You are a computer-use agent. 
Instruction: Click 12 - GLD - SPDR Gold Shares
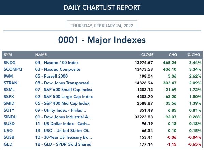63,144
